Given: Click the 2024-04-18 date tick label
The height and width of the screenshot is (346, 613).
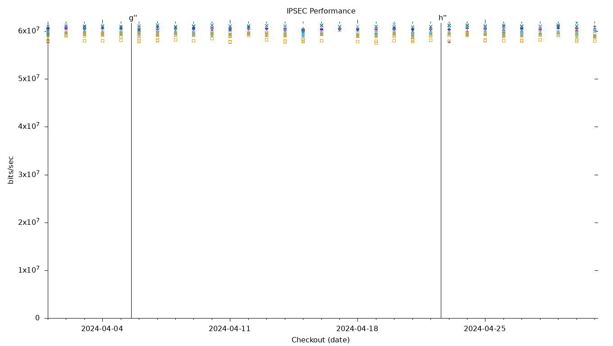Looking at the screenshot, I should (357, 329).
